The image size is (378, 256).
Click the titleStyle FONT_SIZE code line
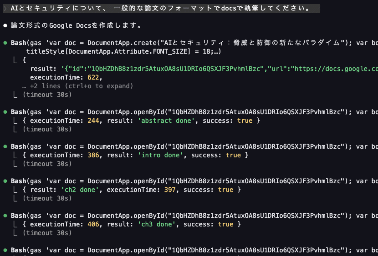[x=124, y=51]
